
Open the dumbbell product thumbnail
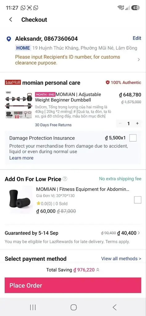pos(19,105)
